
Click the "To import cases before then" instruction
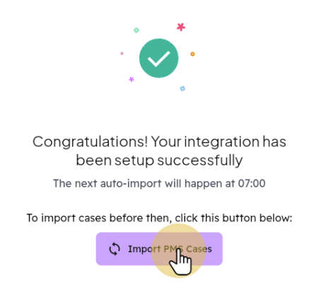click(99, 218)
